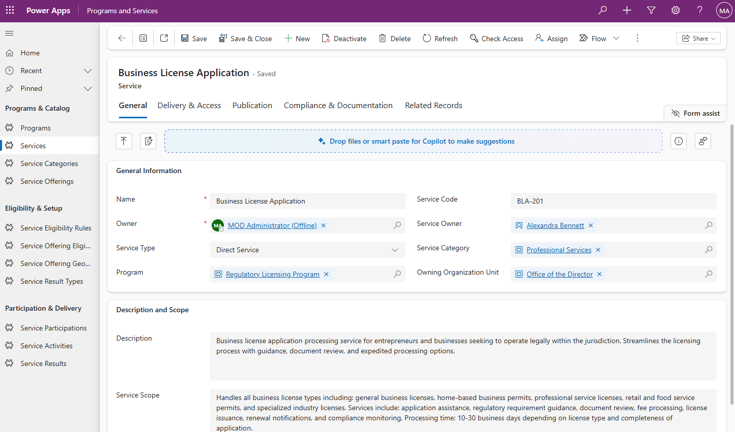Open Service Eligibility Rules

click(x=50, y=228)
